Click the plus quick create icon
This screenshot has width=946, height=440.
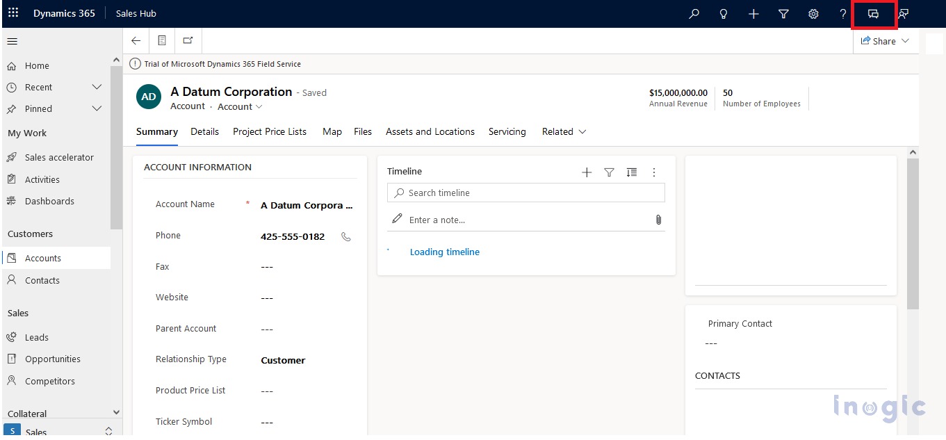tap(753, 14)
